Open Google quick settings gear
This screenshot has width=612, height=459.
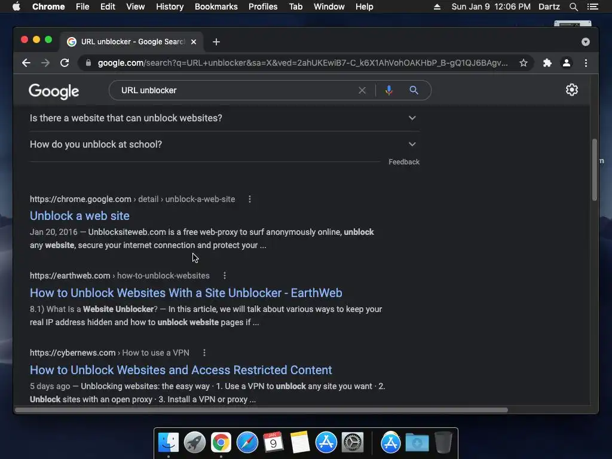point(572,90)
